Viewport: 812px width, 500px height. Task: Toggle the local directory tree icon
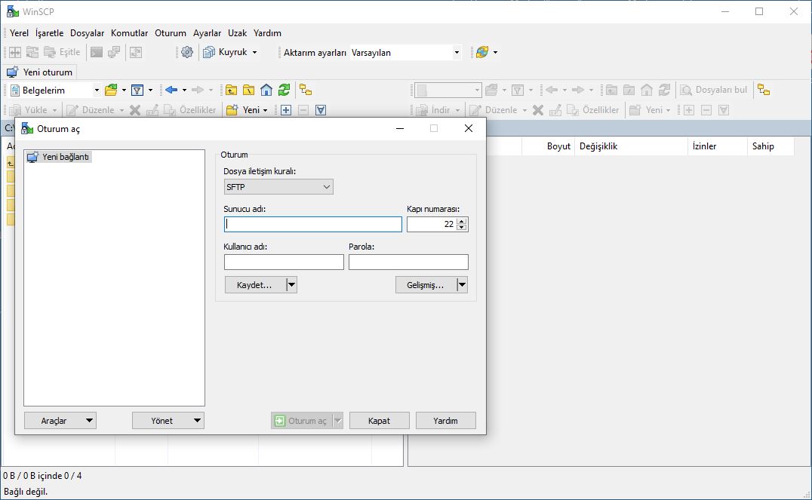click(306, 90)
